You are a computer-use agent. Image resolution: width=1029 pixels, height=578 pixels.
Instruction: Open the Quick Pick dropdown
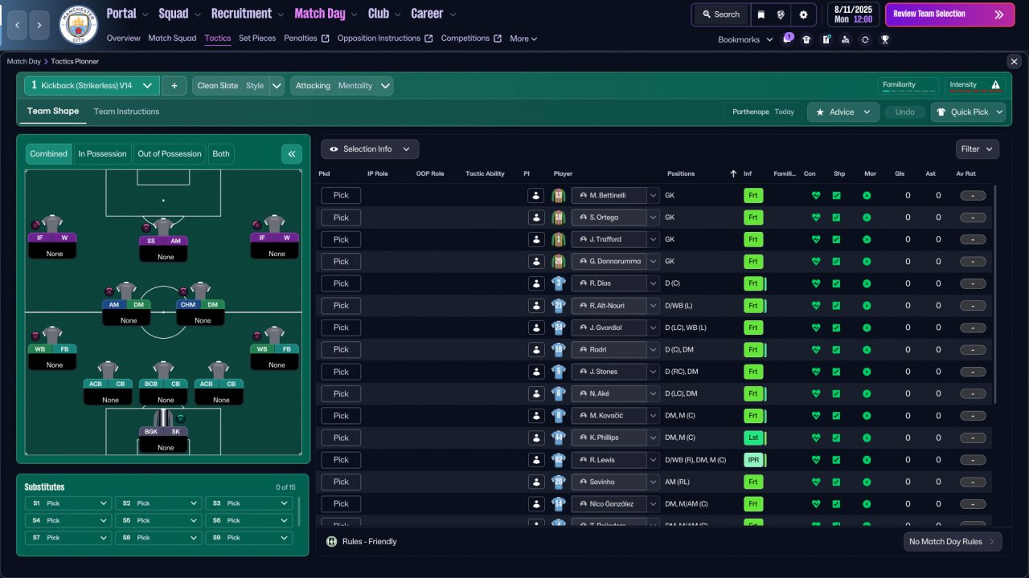coord(968,112)
